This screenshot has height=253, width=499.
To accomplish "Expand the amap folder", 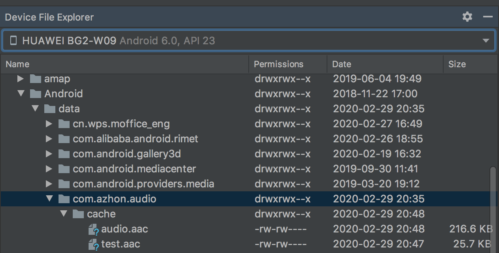I will pos(20,79).
